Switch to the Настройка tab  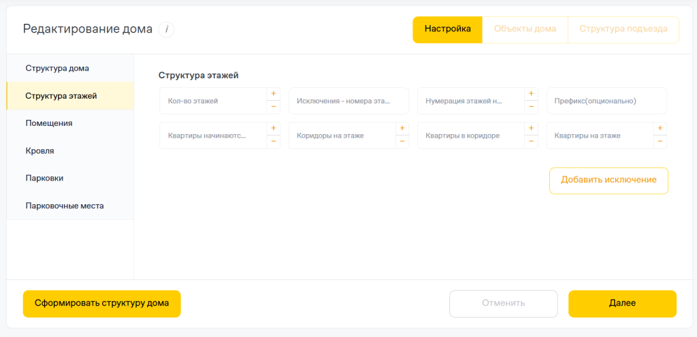pyautogui.click(x=447, y=30)
